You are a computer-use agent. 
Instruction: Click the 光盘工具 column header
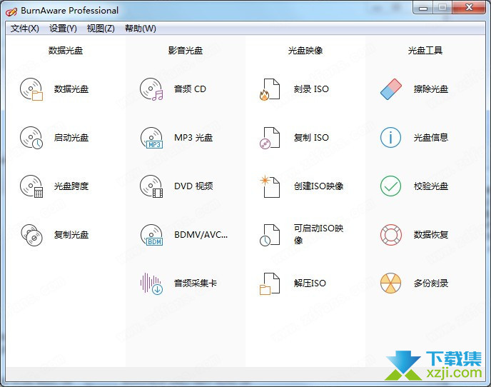point(425,51)
